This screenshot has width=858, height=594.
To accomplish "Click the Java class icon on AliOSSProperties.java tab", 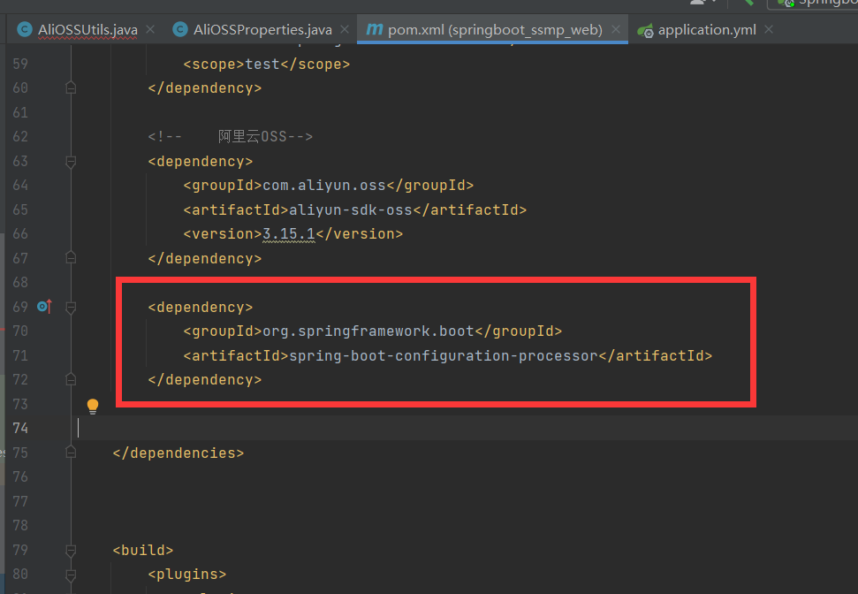I will point(180,29).
